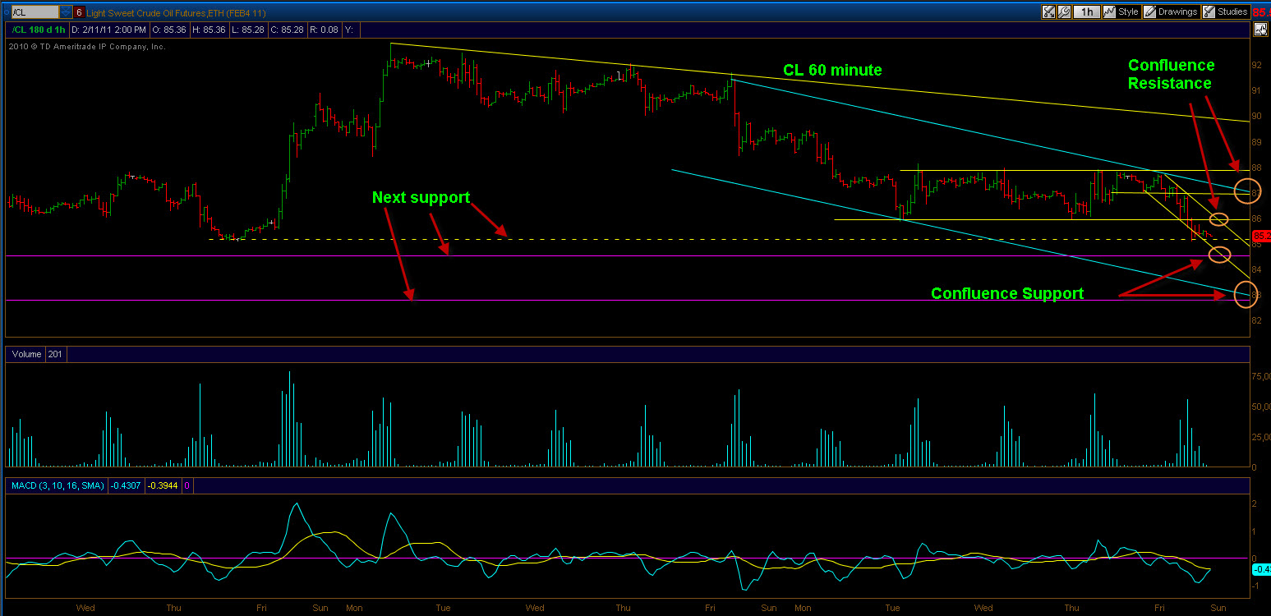Screen dimensions: 1271x616
Task: Click the /CL symbol input field
Action: click(34, 12)
